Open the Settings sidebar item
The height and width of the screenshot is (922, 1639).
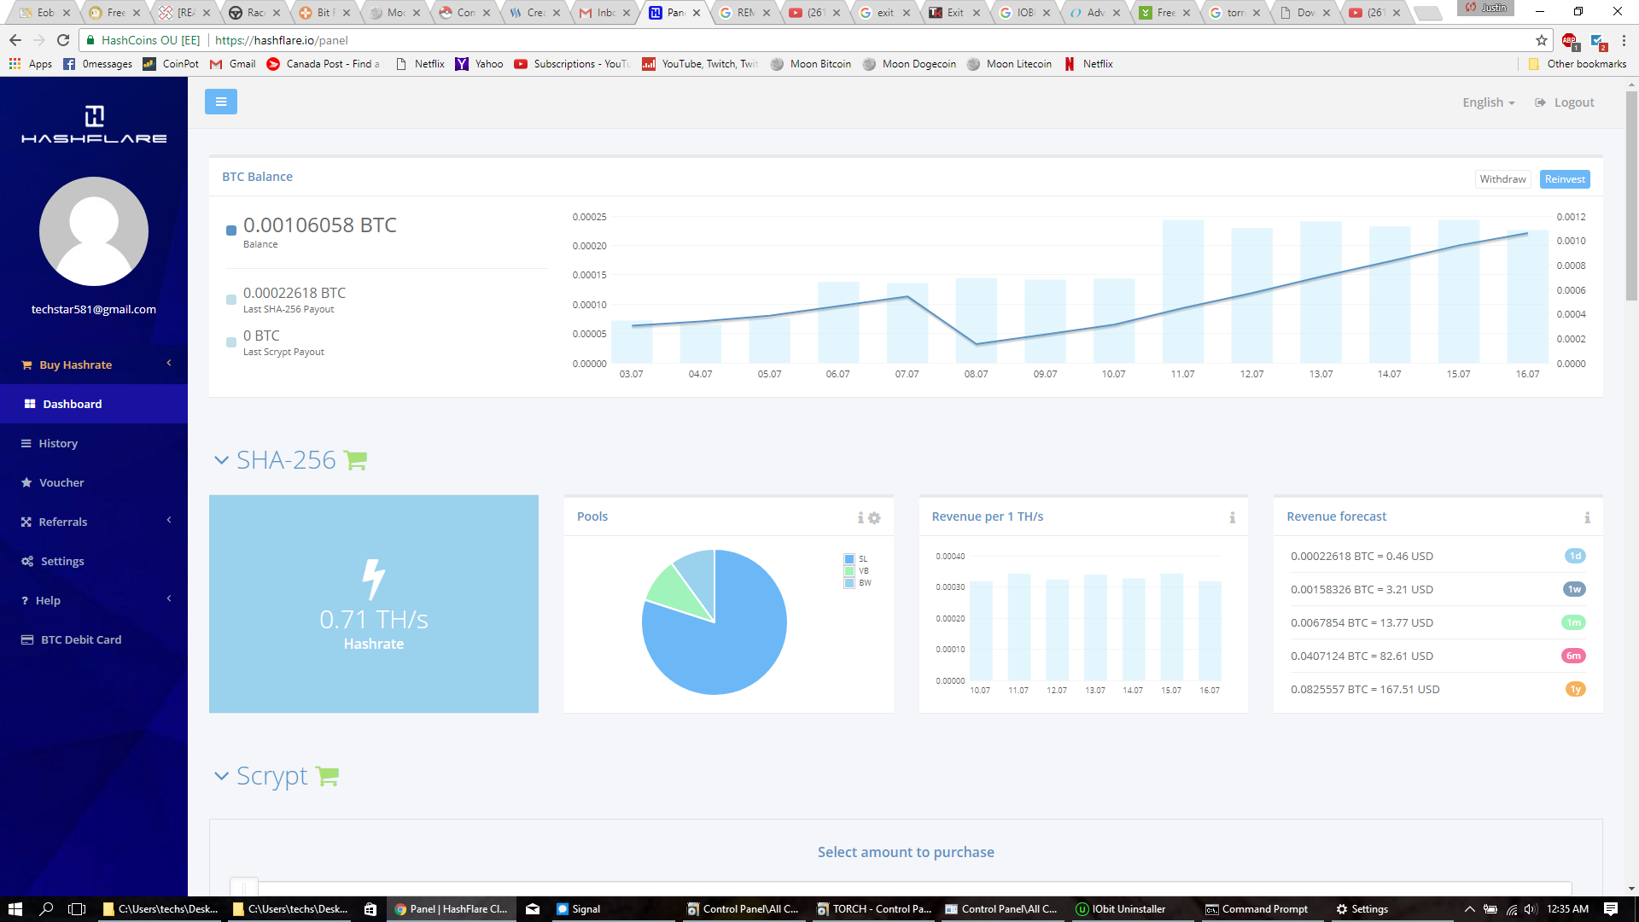pyautogui.click(x=94, y=561)
